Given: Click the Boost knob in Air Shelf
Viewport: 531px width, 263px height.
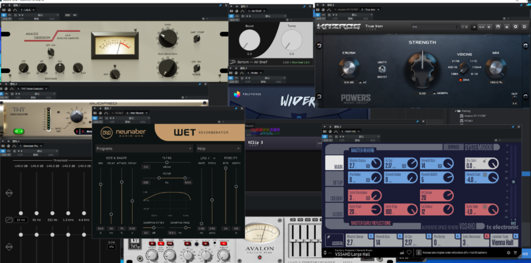Looking at the screenshot, I should (250, 40).
